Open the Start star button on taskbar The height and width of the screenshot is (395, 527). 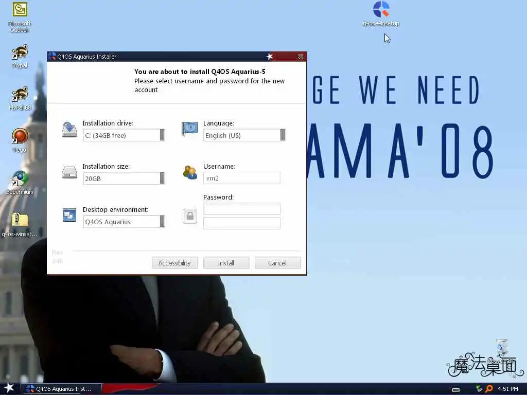(9, 388)
